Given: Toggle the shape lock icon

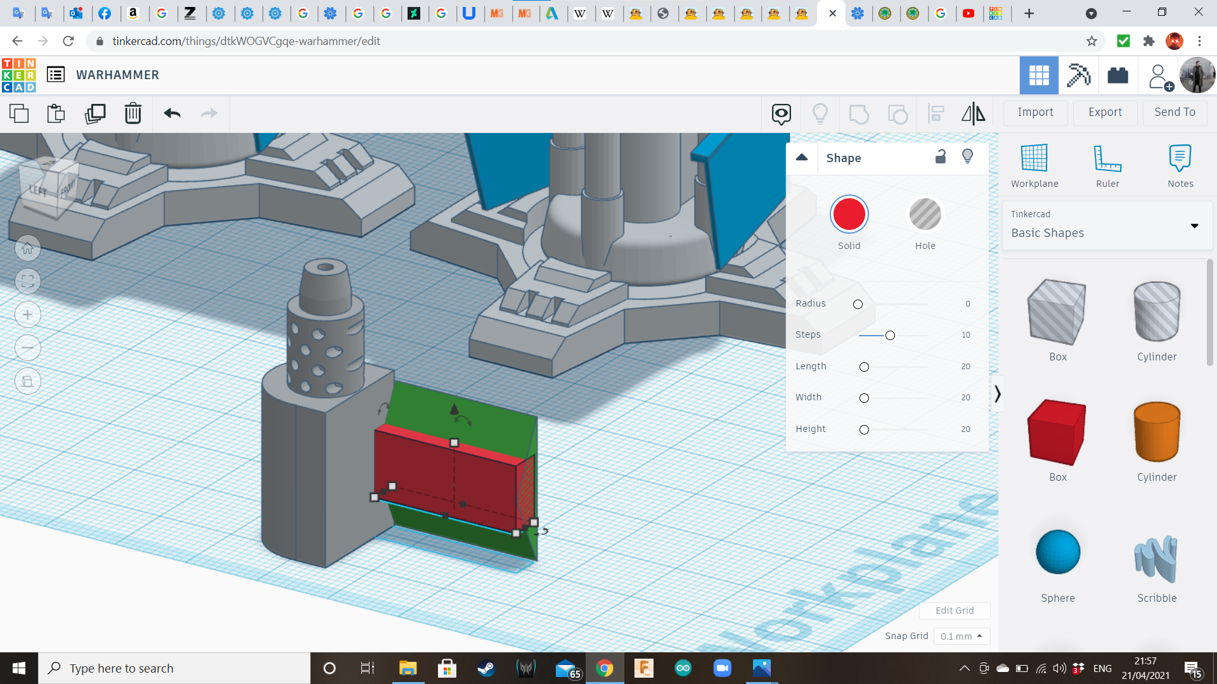Looking at the screenshot, I should click(x=941, y=157).
